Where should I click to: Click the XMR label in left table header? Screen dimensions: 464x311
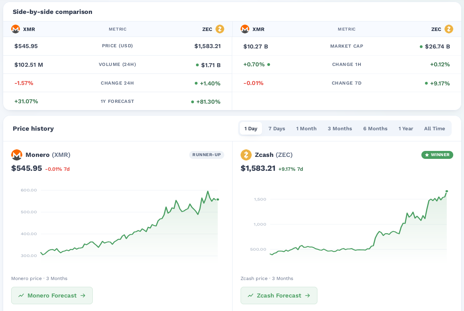pyautogui.click(x=29, y=29)
